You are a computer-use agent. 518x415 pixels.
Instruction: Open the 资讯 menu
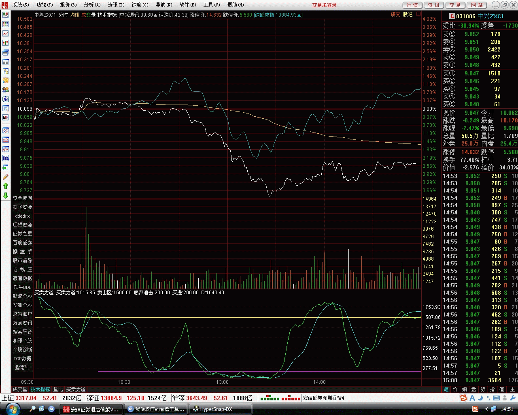click(x=116, y=5)
